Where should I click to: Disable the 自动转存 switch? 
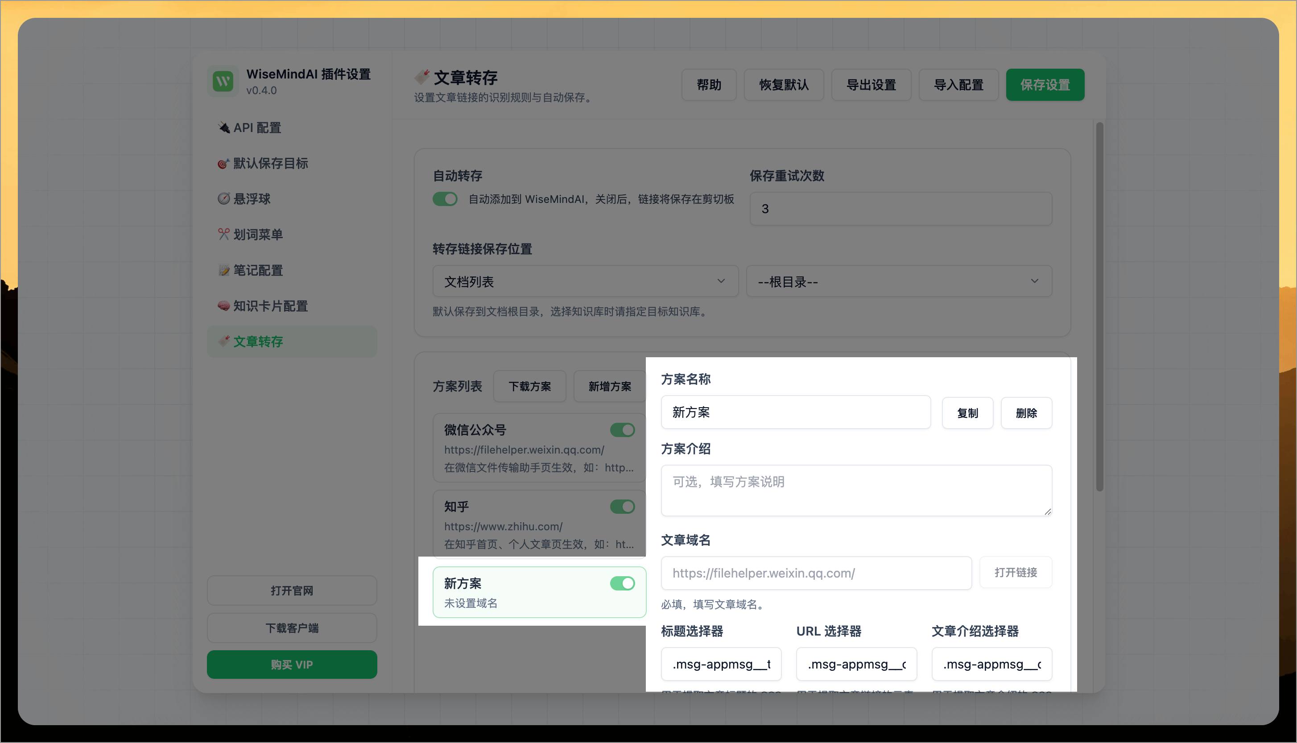445,199
